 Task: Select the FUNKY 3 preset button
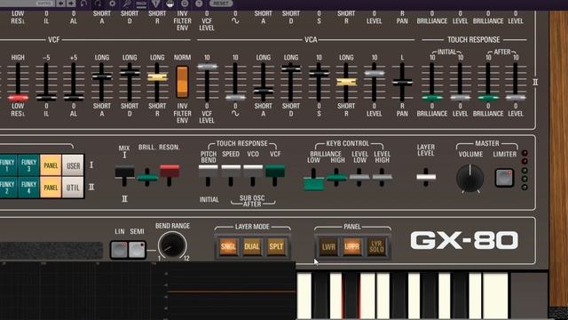(29, 165)
